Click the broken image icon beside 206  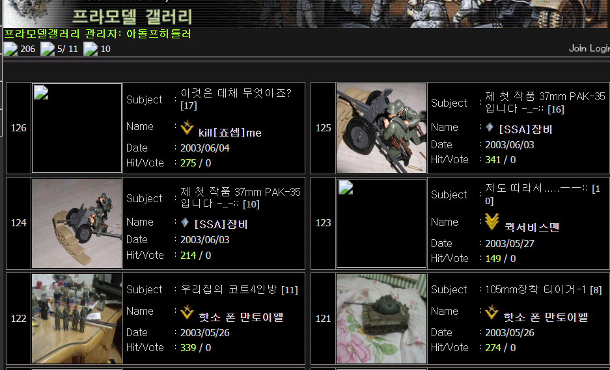10,49
